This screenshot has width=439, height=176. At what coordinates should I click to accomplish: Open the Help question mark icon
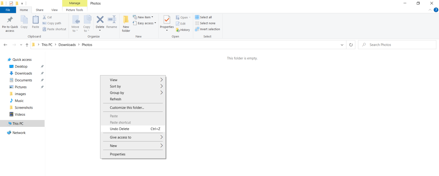(436, 10)
